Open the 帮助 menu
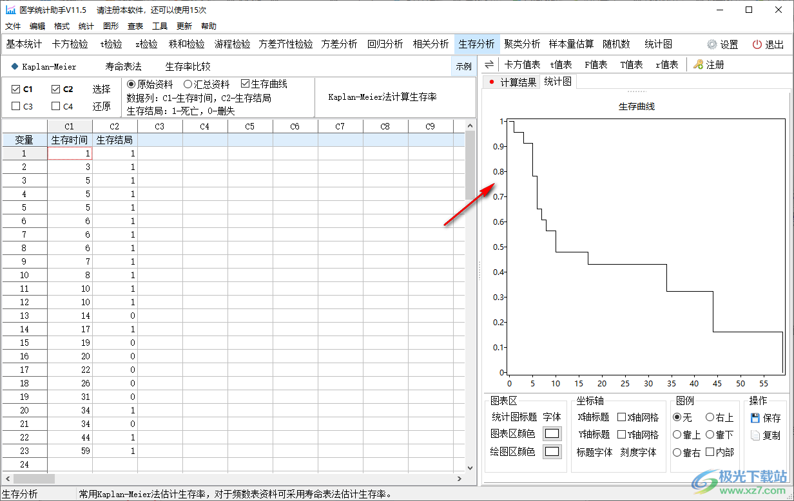 [x=209, y=26]
